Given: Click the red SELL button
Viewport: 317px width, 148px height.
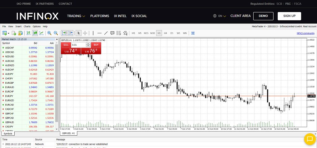Looking at the screenshot, I should click(x=66, y=45).
